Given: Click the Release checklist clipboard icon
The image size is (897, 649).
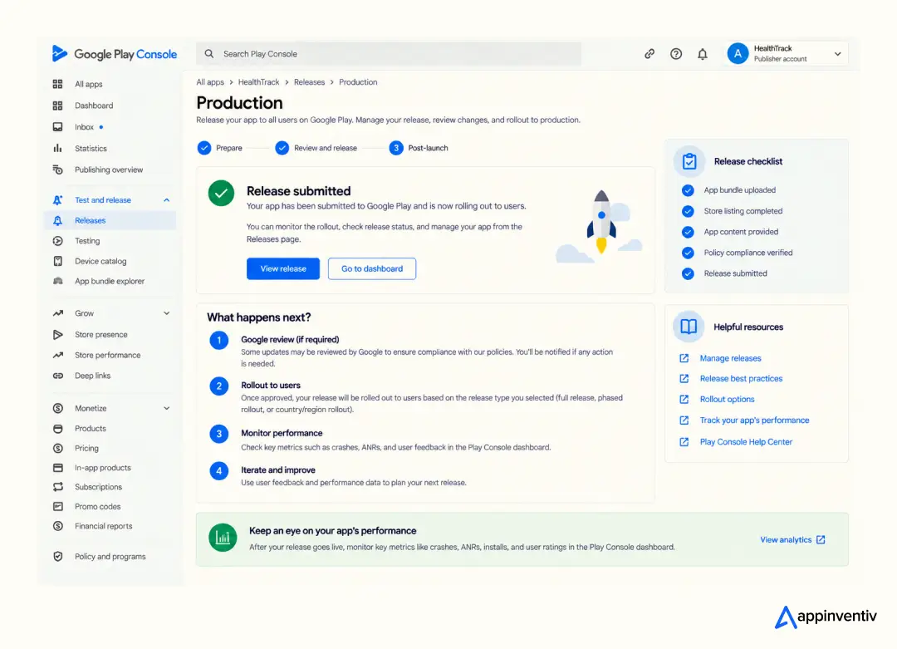Looking at the screenshot, I should click(689, 161).
